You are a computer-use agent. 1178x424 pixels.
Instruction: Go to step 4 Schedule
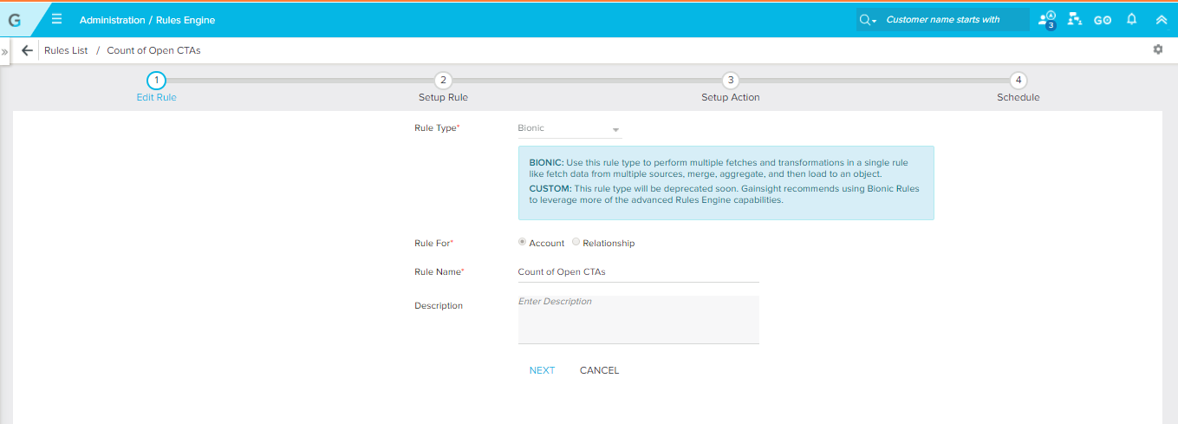click(x=1019, y=87)
